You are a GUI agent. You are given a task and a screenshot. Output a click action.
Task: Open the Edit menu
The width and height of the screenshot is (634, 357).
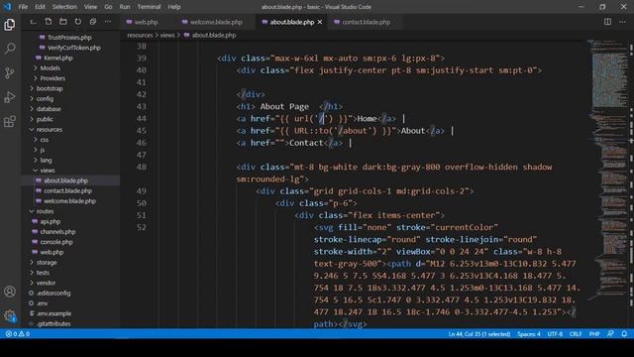[40, 7]
